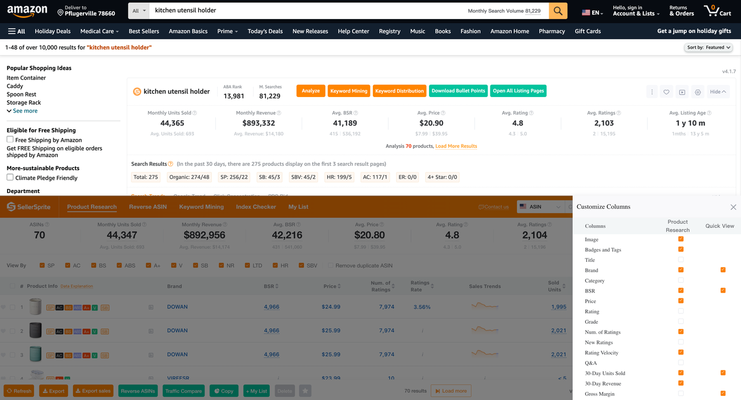Open the All search category dropdown
741x400 pixels.
(138, 11)
